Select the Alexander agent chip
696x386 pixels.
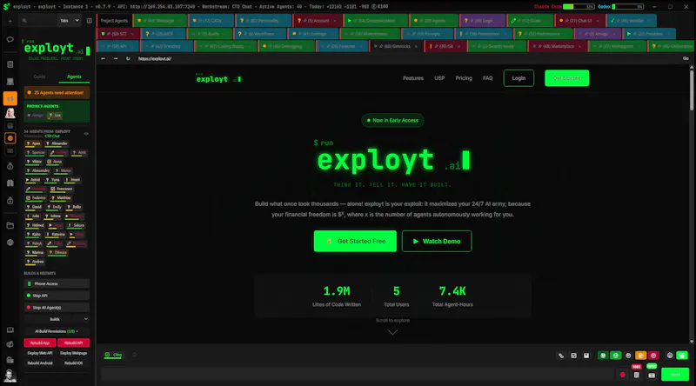57,143
